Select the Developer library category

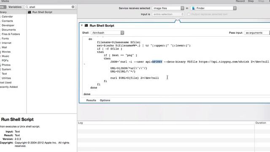[x=8, y=25]
